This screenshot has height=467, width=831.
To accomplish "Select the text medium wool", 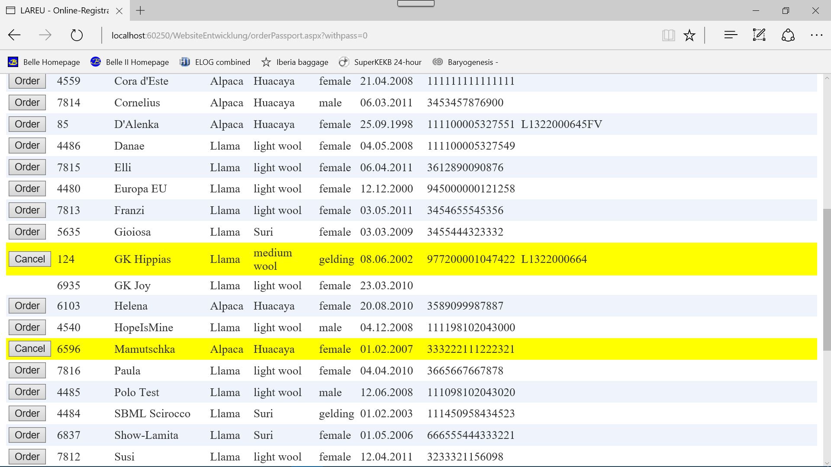I will point(273,259).
